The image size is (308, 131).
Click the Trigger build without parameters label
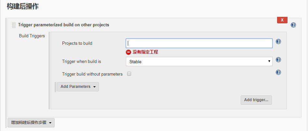92,74
